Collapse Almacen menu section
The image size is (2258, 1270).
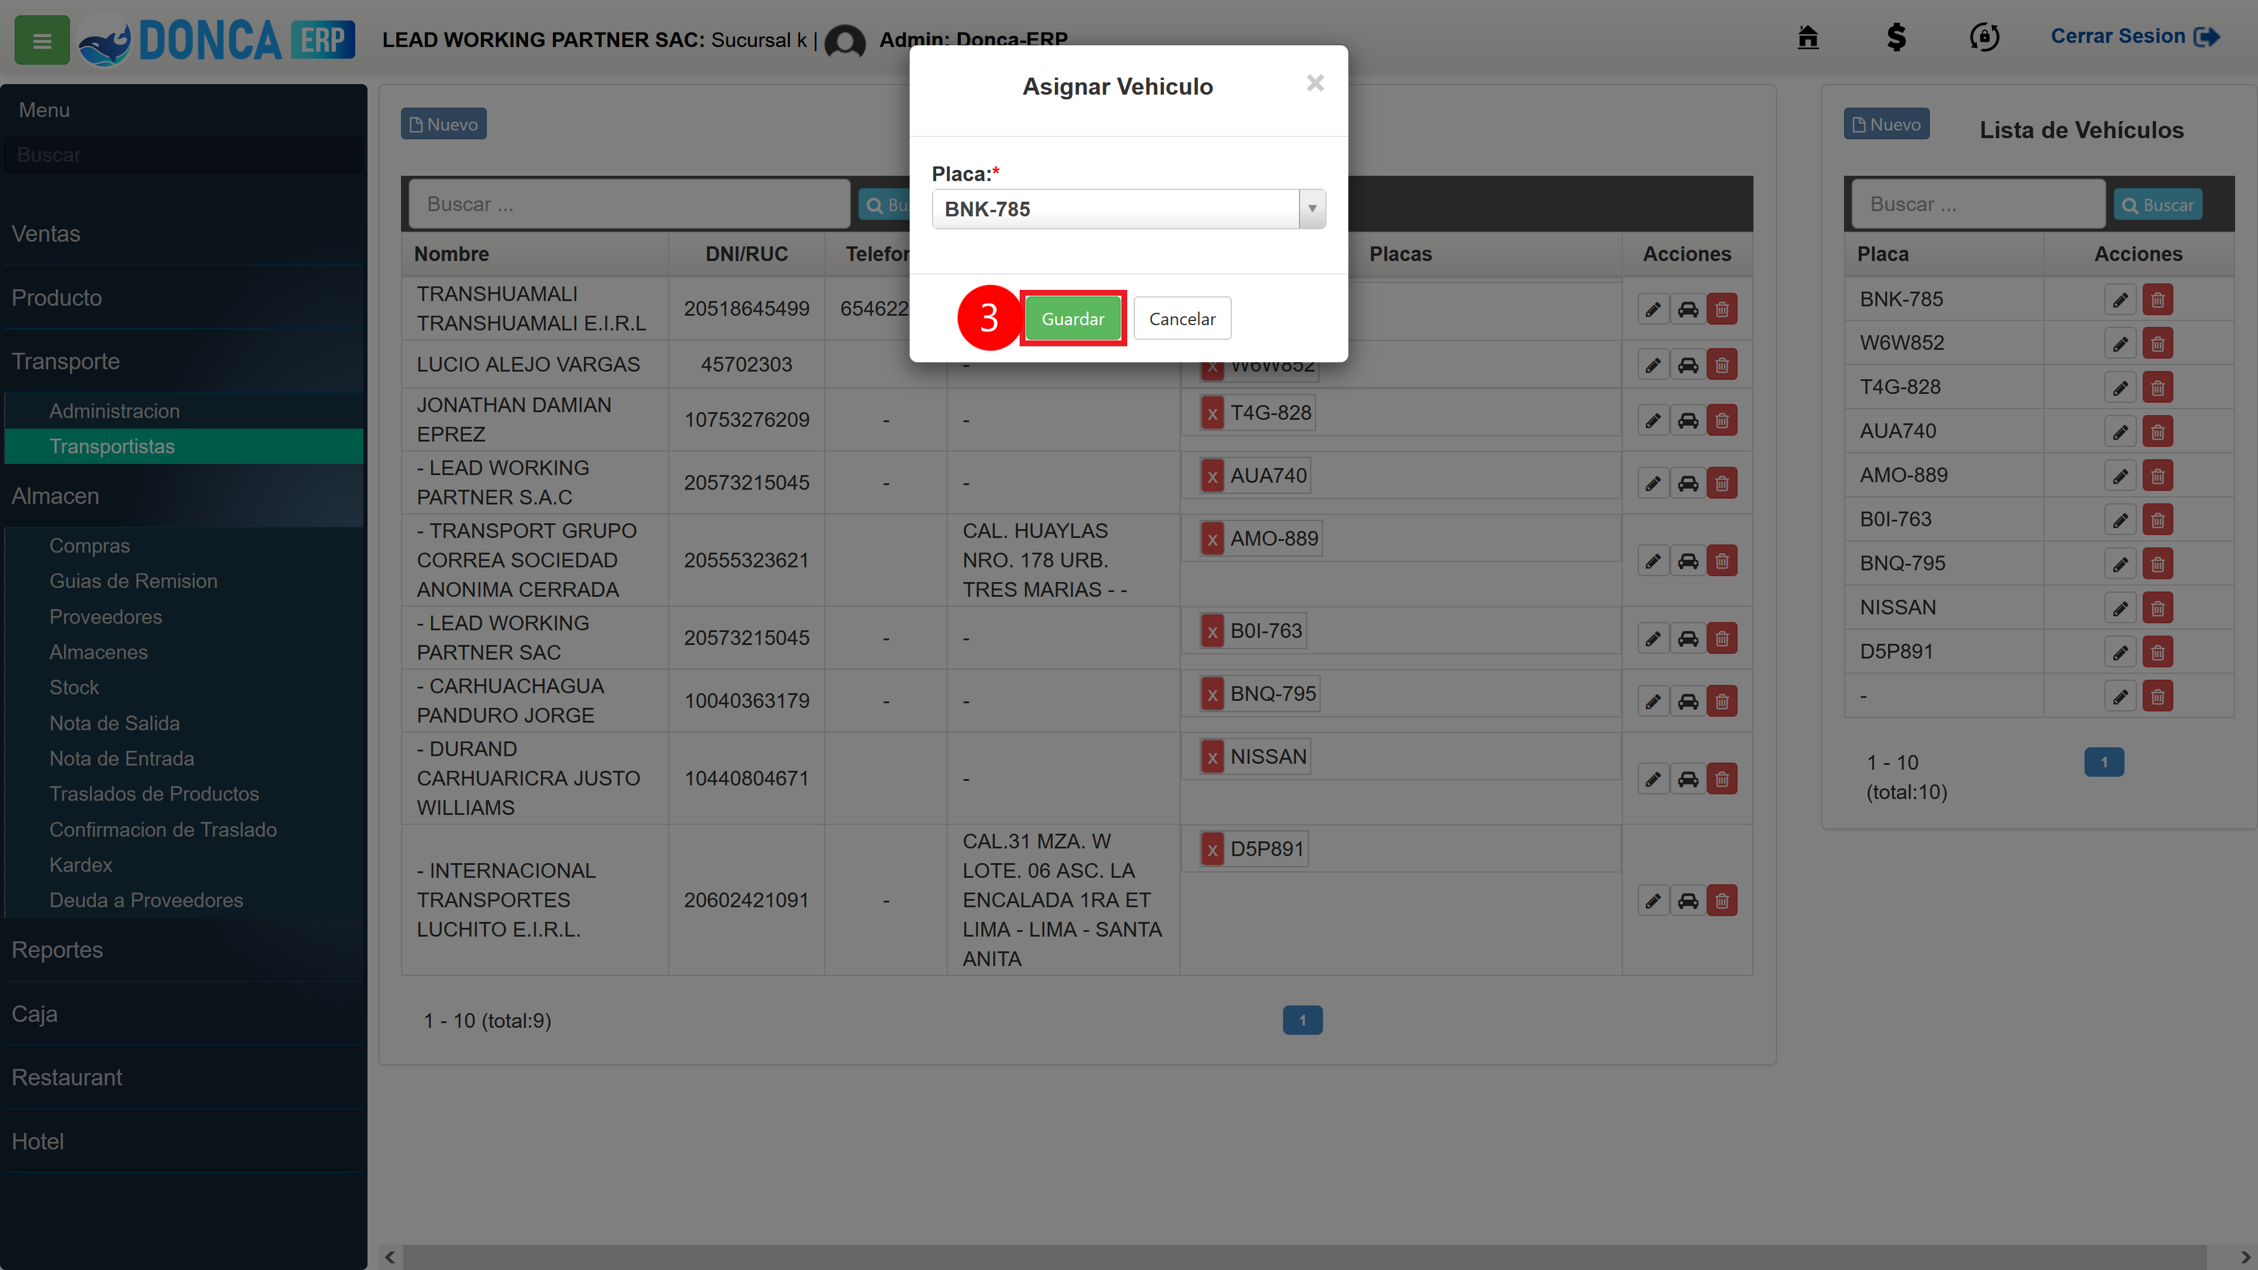pyautogui.click(x=183, y=495)
